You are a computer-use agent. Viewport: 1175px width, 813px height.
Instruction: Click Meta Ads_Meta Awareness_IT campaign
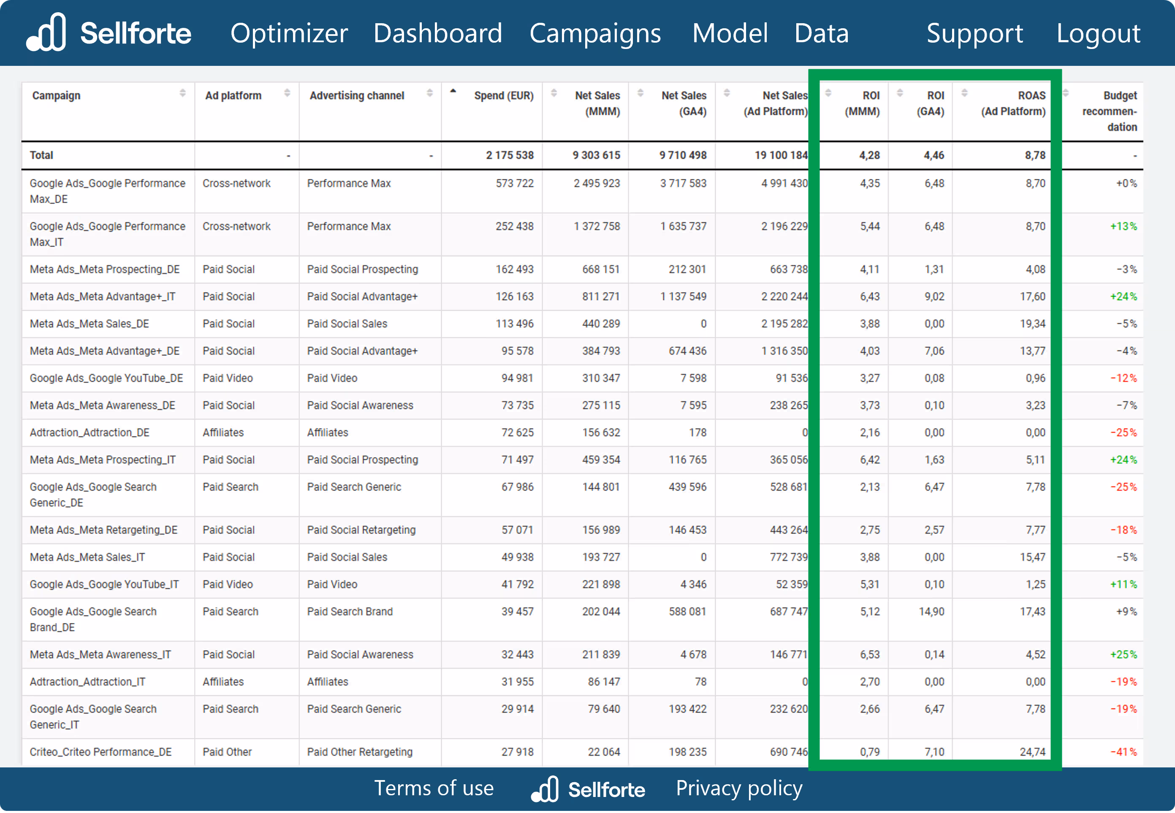tap(100, 655)
